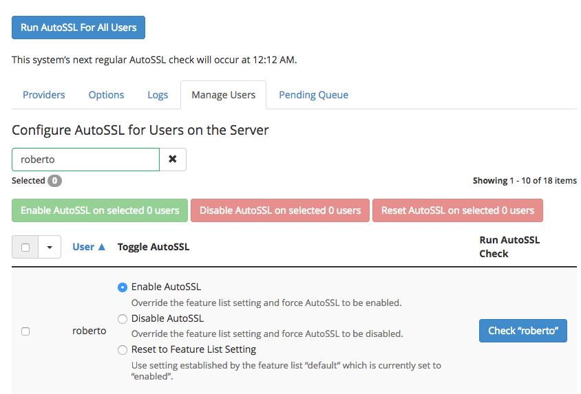View the Pending Queue tab
The height and width of the screenshot is (394, 581).
coord(313,95)
